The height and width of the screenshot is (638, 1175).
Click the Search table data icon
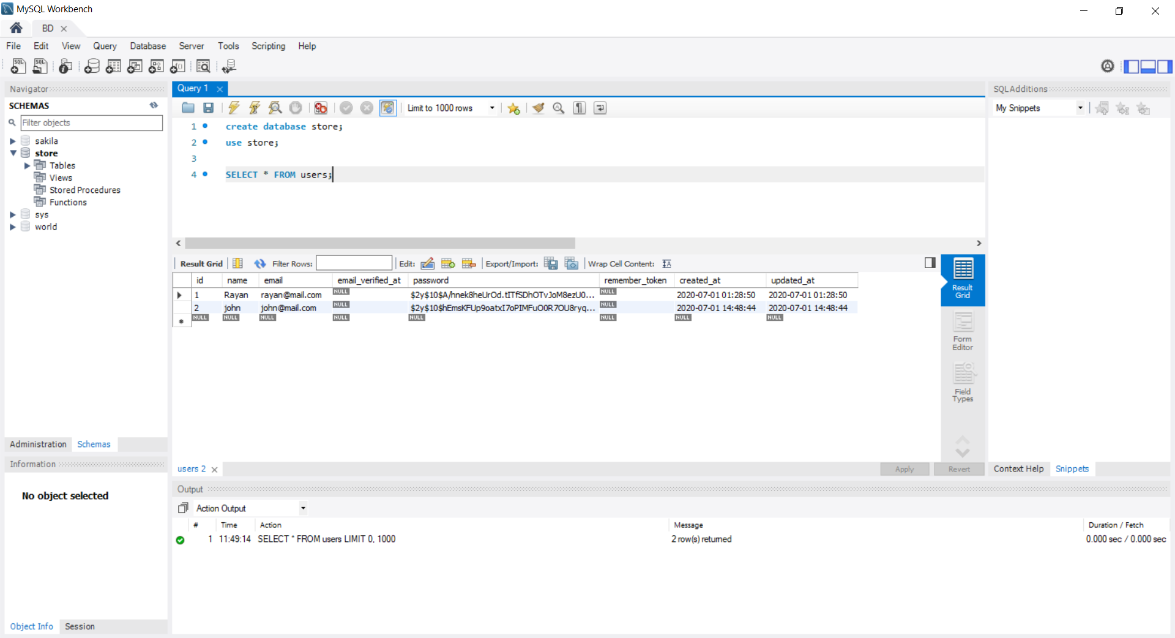(203, 66)
